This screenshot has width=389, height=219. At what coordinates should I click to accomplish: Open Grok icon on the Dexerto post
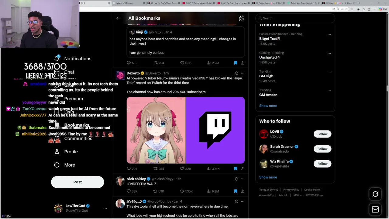click(236, 73)
